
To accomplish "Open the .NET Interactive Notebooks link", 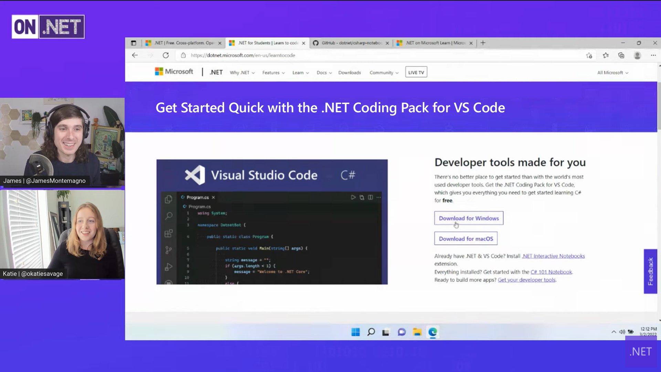I will (x=554, y=256).
